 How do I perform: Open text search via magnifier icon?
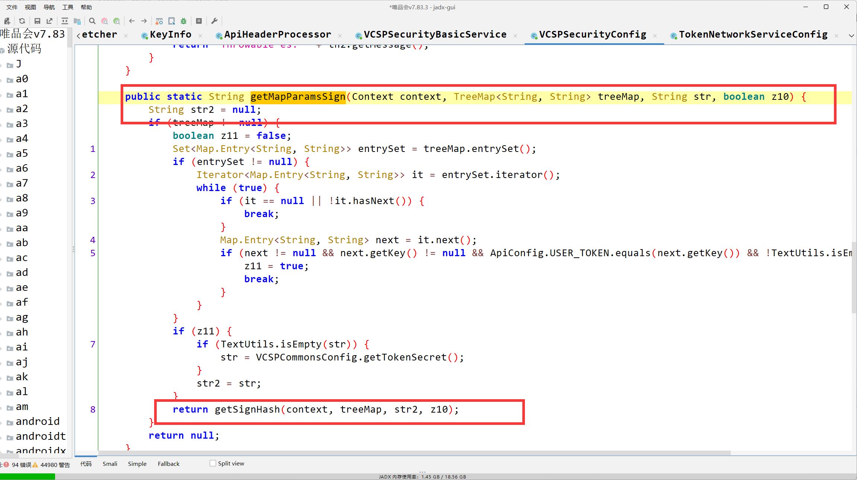[92, 21]
